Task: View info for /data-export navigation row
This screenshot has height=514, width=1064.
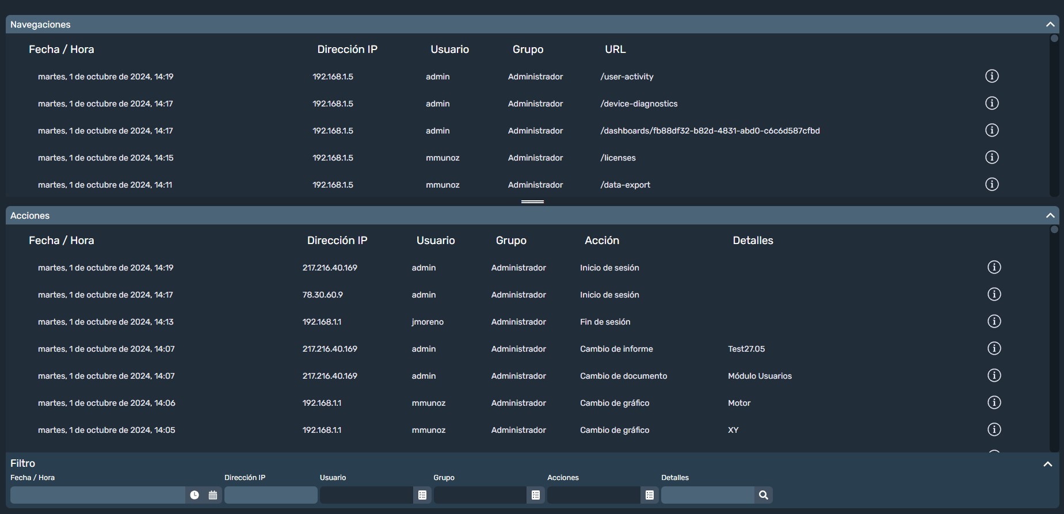Action: [991, 184]
